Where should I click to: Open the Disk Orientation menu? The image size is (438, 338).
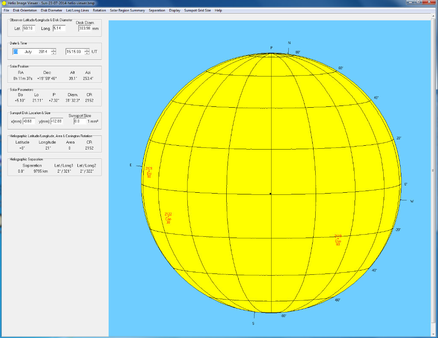[25, 10]
